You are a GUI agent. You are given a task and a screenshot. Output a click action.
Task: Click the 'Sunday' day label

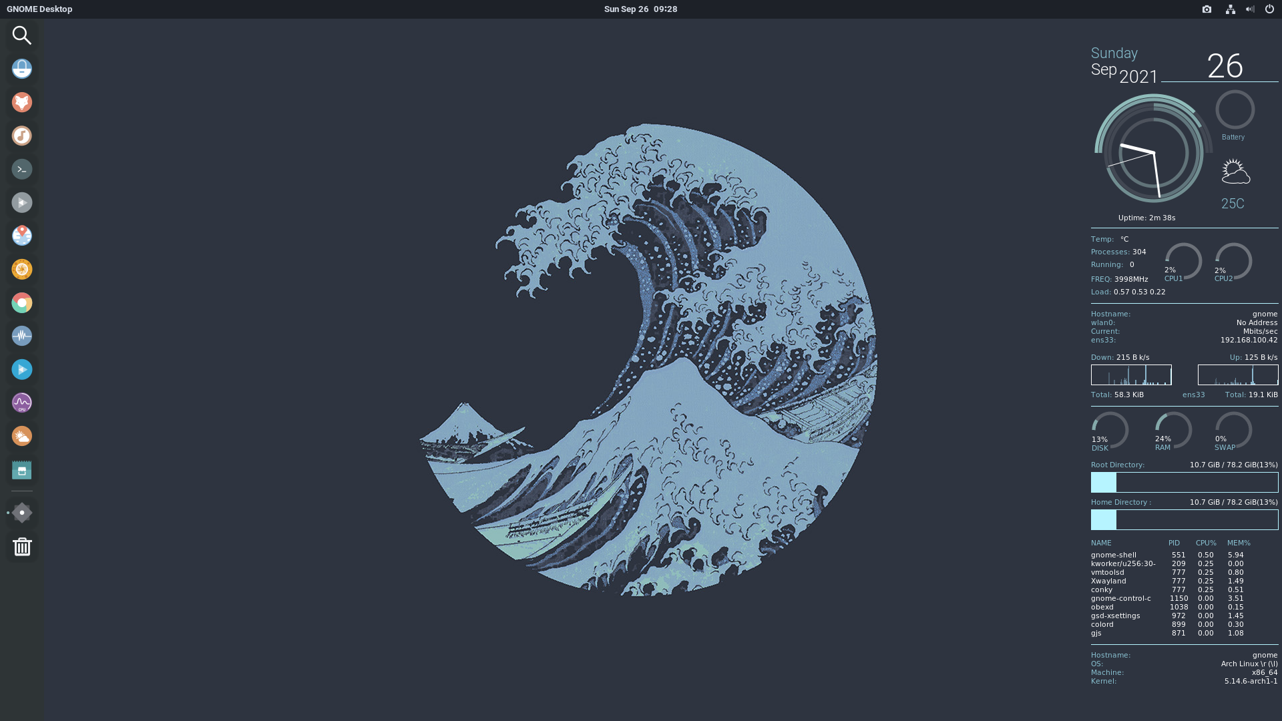pyautogui.click(x=1114, y=53)
